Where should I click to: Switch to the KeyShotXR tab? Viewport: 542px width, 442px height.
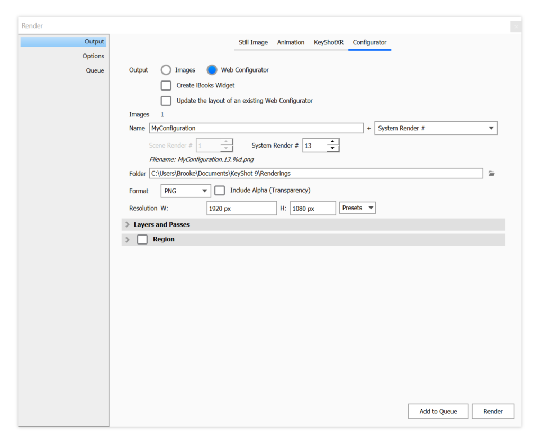328,42
